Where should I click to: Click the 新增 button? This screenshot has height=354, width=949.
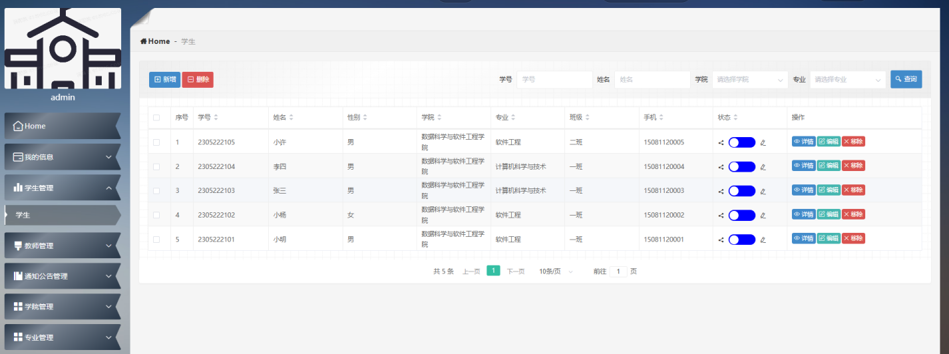(164, 79)
